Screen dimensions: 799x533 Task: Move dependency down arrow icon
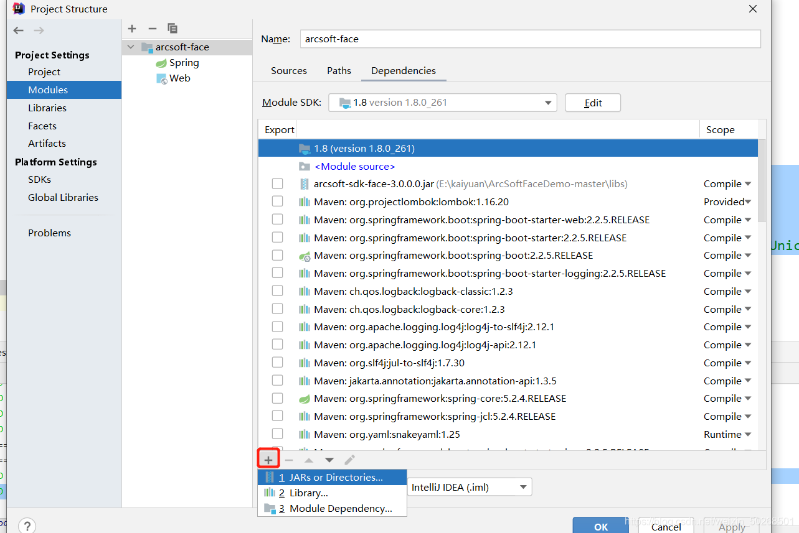(x=329, y=460)
